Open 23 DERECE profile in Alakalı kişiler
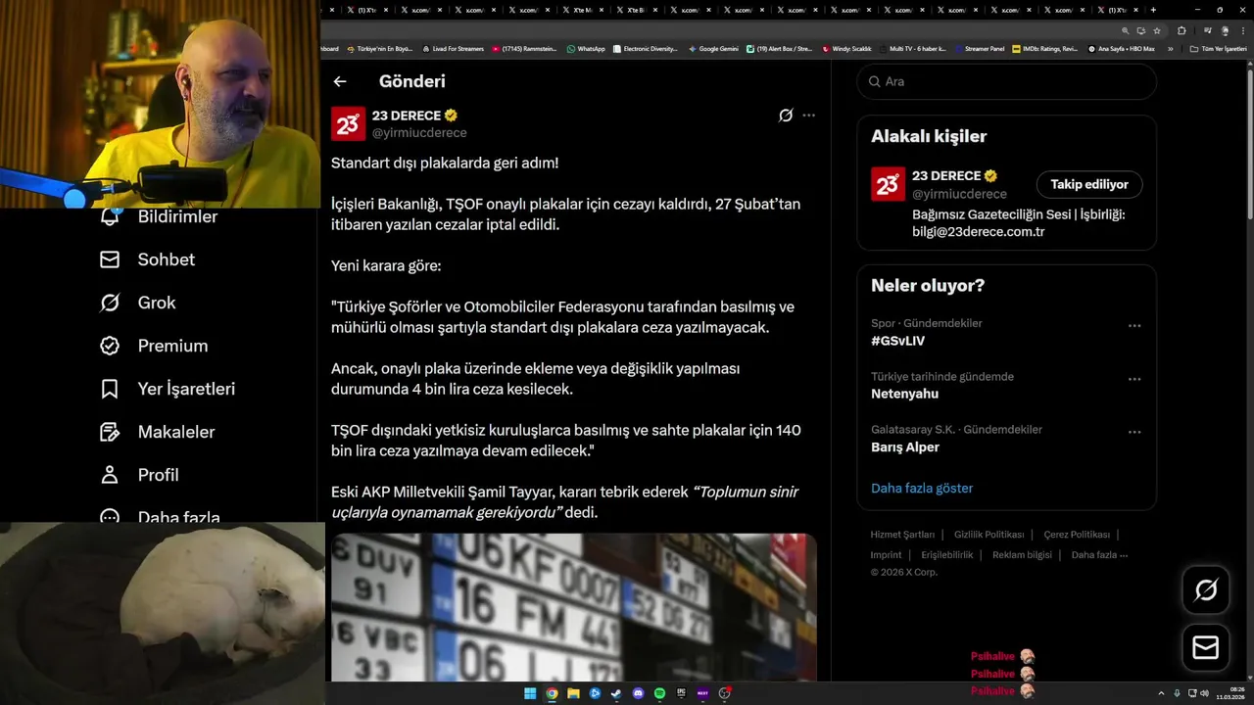The width and height of the screenshot is (1254, 705). pos(945,176)
